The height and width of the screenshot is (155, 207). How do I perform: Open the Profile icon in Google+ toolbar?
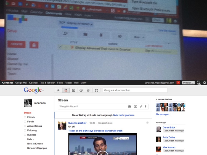(81, 90)
